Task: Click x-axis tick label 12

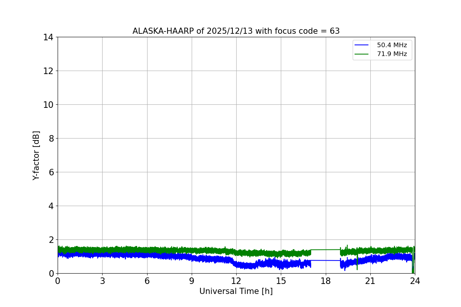Action: pos(236,281)
